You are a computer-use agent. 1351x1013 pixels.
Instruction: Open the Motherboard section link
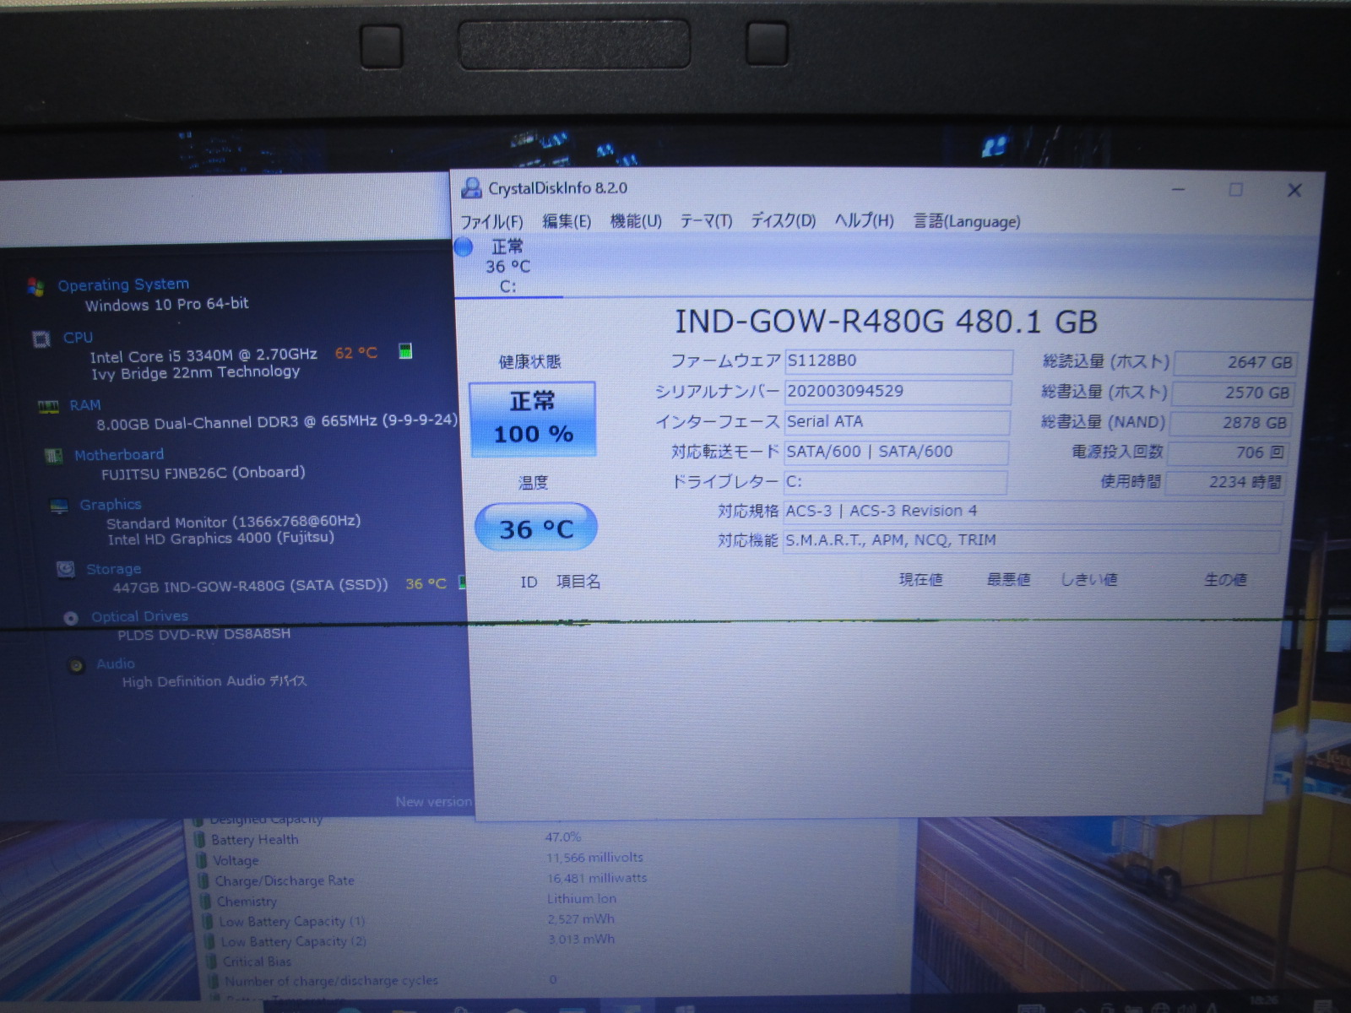119,455
